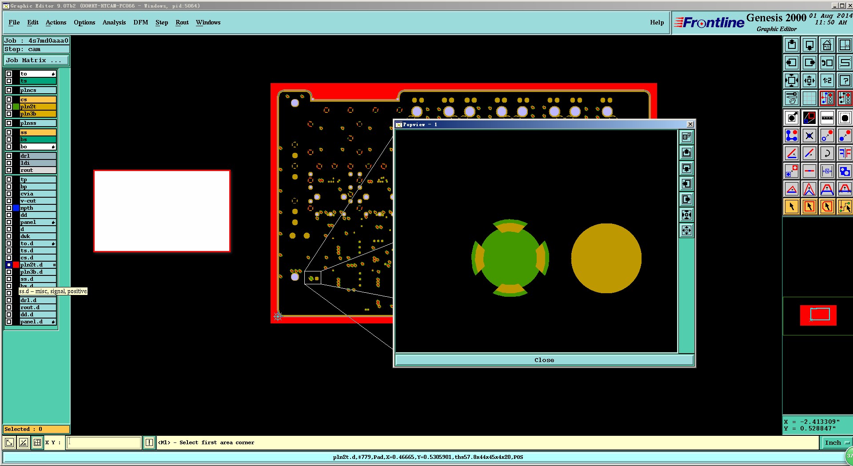This screenshot has width=853, height=466.
Task: Select the 'ldi' layer row
Action: coord(38,163)
